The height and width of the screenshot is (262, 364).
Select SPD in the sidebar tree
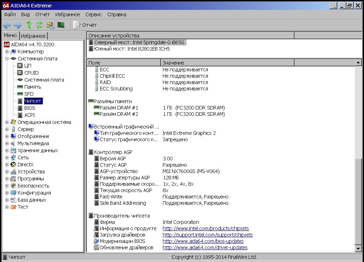(x=29, y=94)
